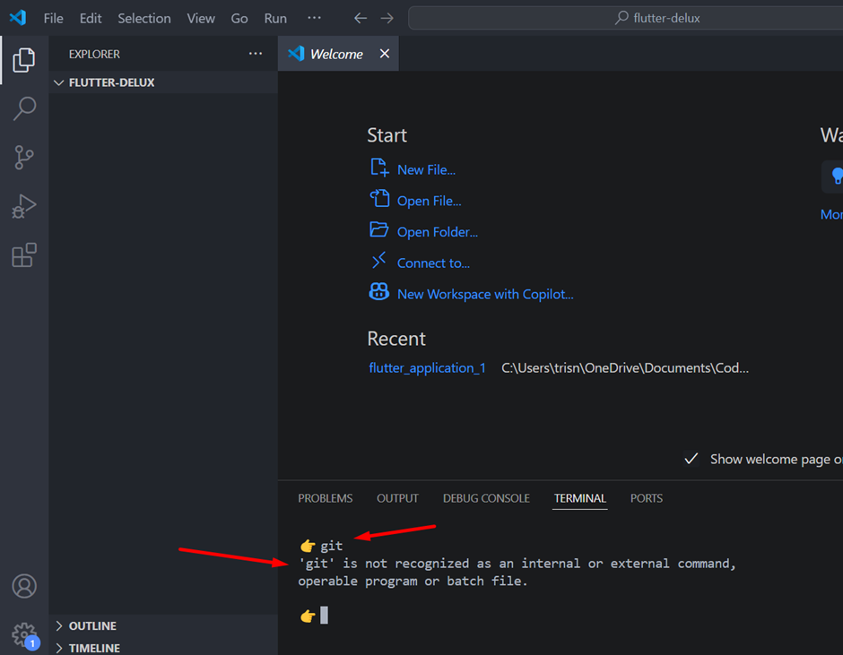843x655 pixels.
Task: Open the Manage settings gear
Action: click(25, 635)
